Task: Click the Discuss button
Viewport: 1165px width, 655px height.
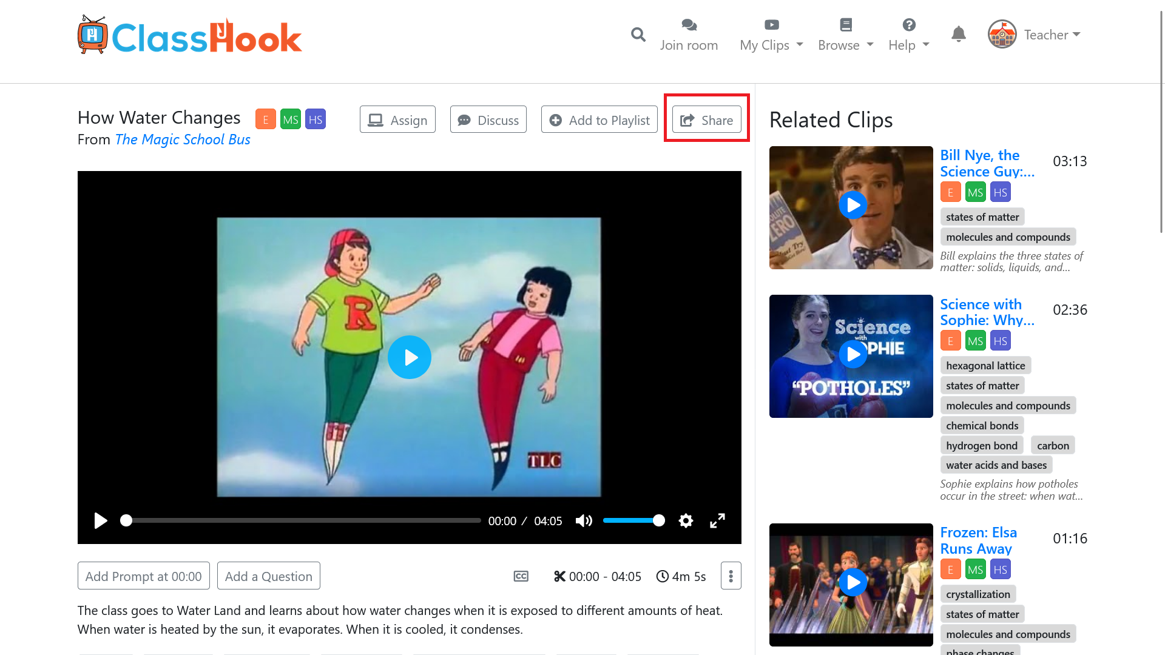Action: coord(488,119)
